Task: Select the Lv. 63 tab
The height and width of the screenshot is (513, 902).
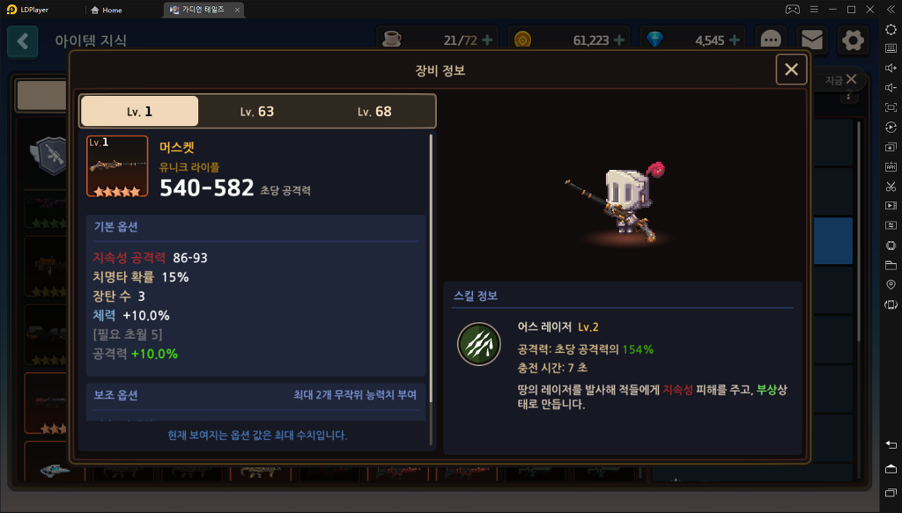Action: pyautogui.click(x=257, y=112)
